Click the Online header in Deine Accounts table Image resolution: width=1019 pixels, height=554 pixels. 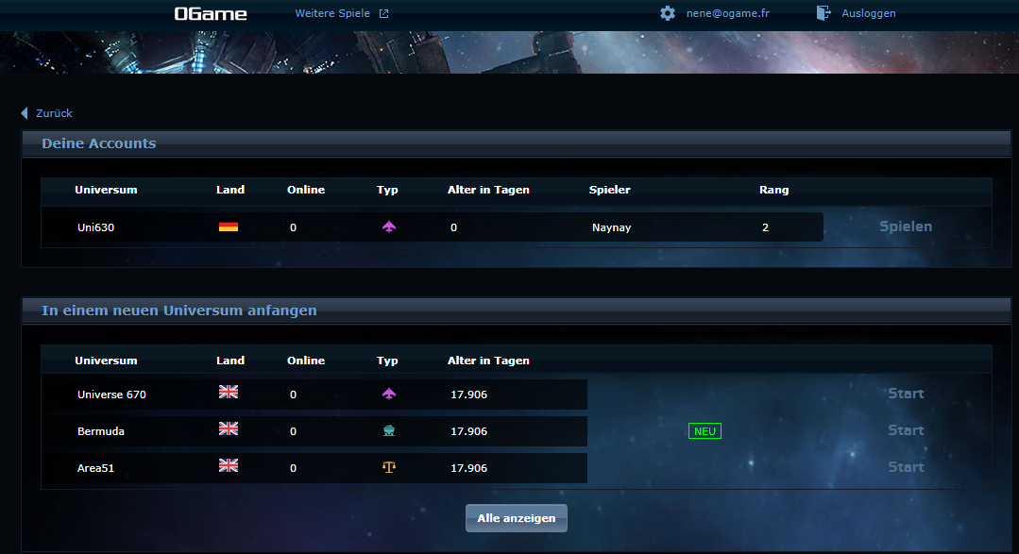(305, 190)
